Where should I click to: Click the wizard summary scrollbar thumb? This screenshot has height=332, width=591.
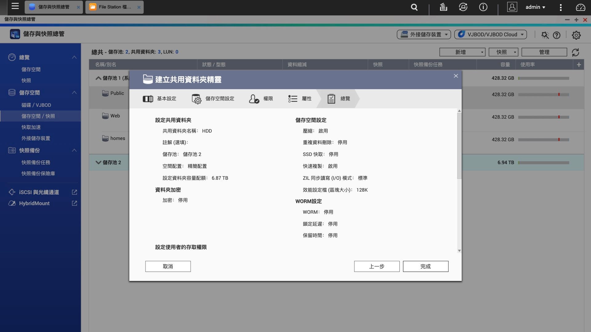pos(459,146)
